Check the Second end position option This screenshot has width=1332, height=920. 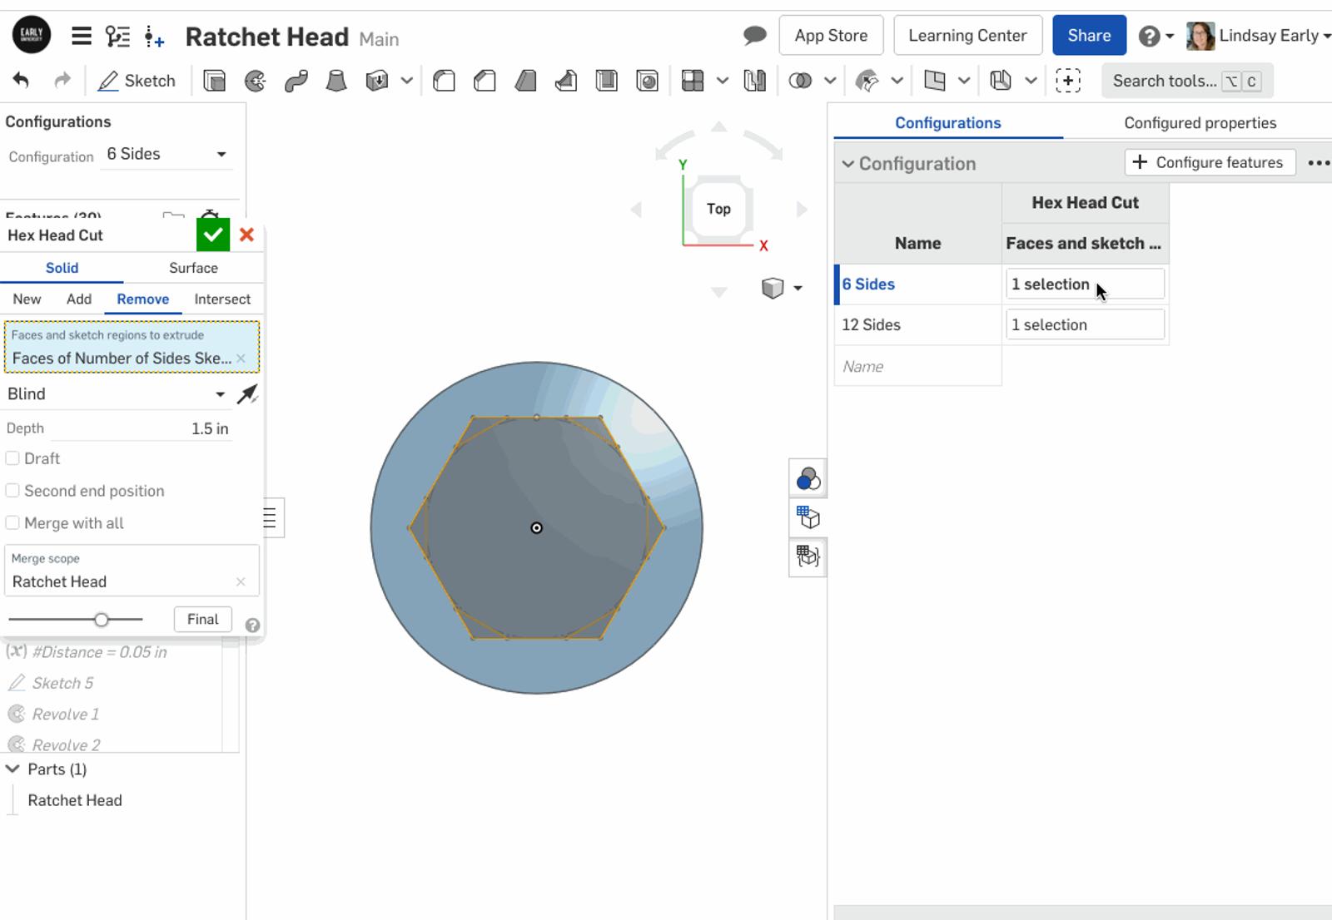12,491
